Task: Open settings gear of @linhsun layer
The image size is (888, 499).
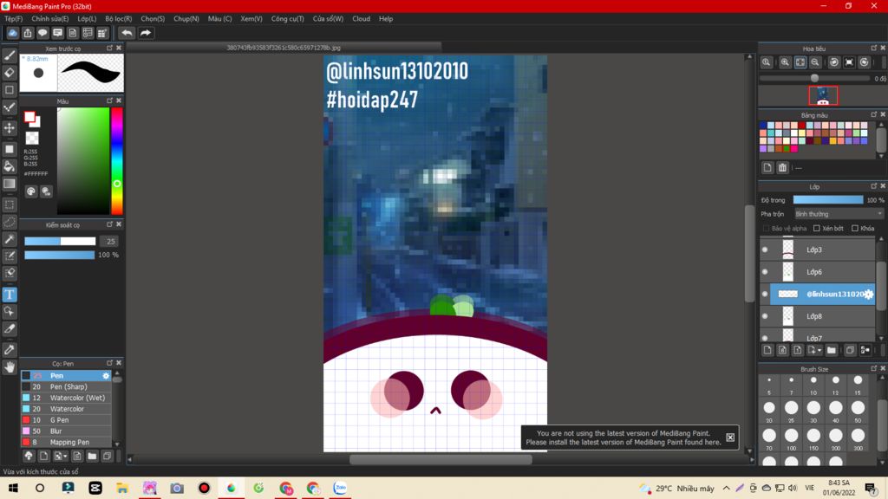Action: [x=869, y=295]
